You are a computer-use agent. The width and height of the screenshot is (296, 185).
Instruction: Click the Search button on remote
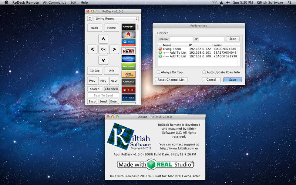(95, 89)
